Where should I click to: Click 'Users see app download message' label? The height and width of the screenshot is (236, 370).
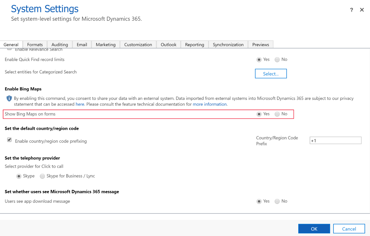(37, 201)
